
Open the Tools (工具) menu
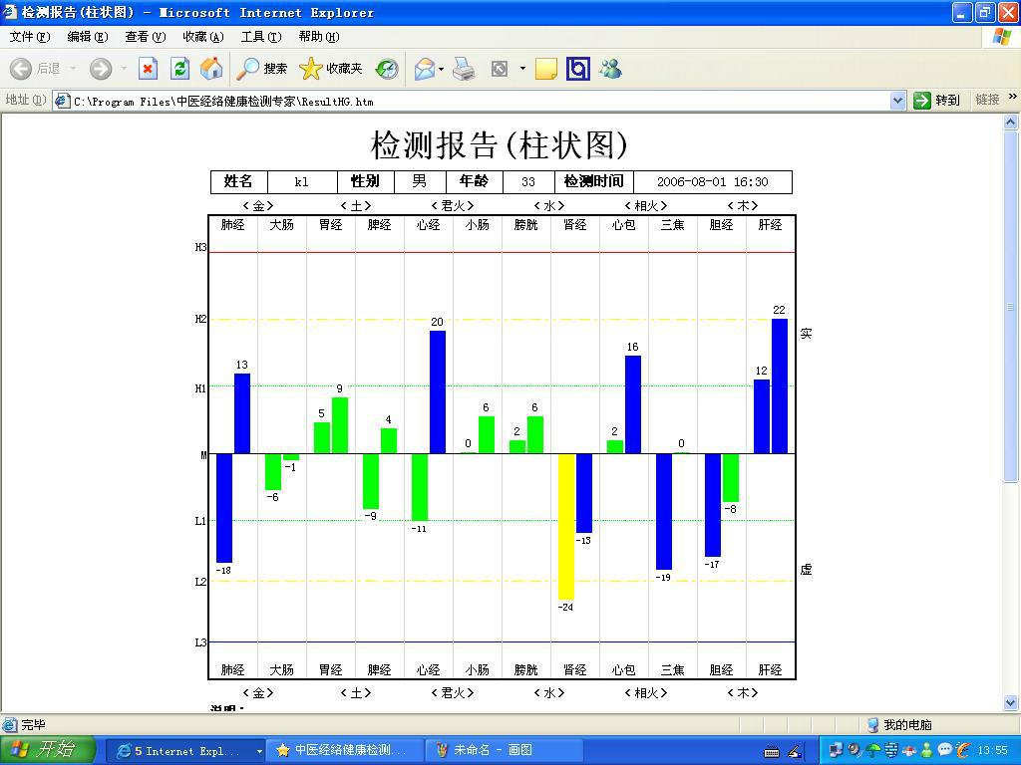261,37
